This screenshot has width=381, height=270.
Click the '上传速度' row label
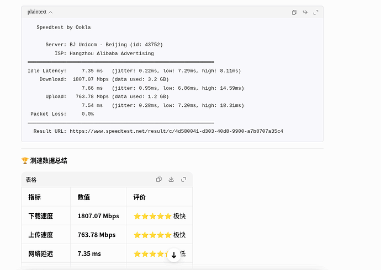tap(40, 235)
